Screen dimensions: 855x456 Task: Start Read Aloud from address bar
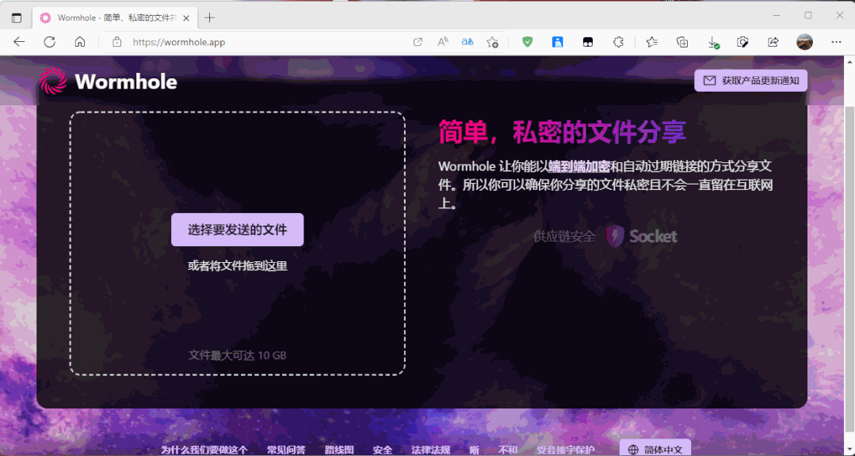tap(443, 42)
